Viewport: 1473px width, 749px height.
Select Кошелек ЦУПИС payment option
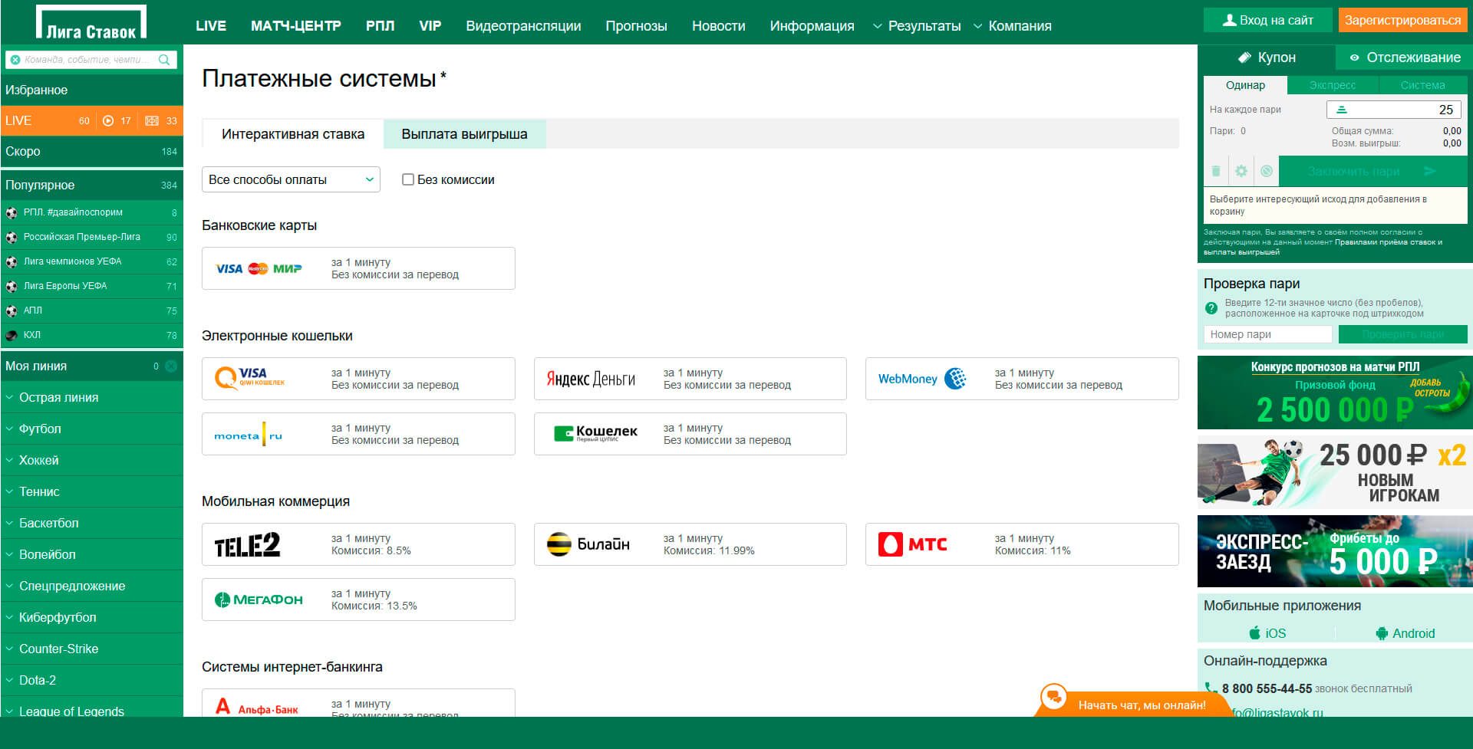pyautogui.click(x=690, y=434)
